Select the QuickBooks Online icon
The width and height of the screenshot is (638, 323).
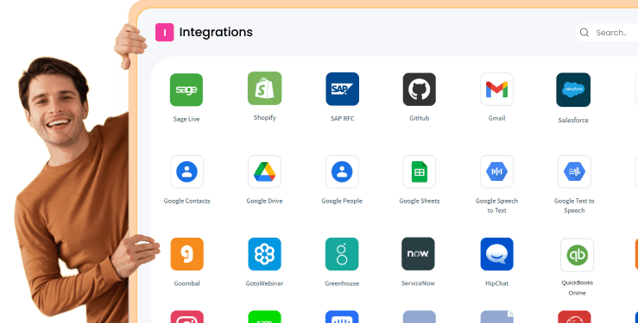point(577,255)
